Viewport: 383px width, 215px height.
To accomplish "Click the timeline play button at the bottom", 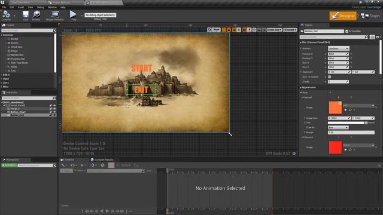I will [107, 211].
